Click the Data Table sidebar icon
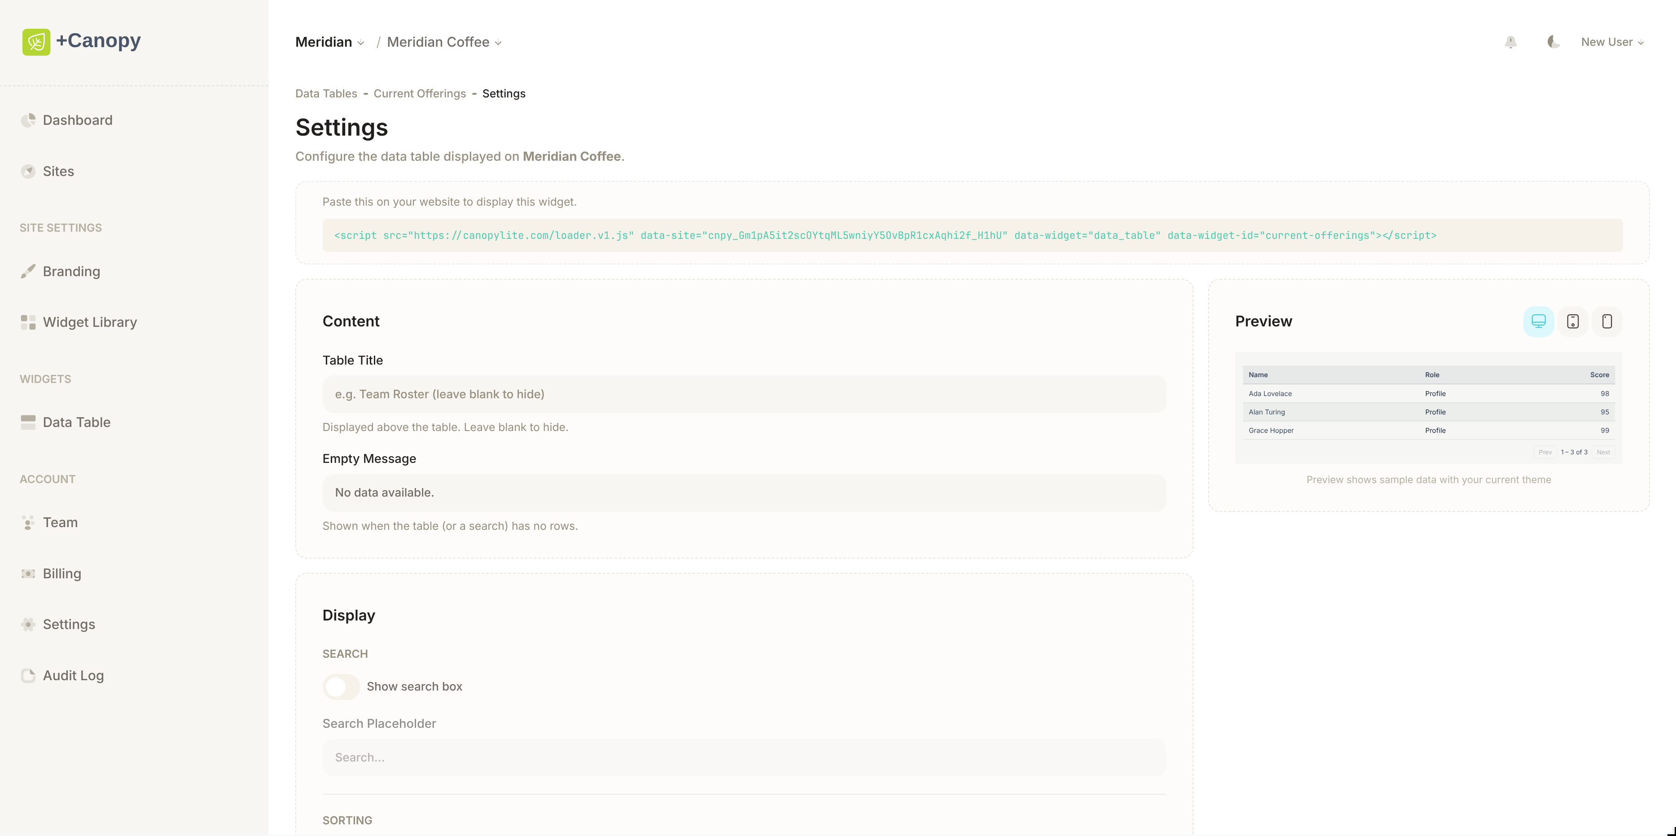This screenshot has width=1676, height=836. [28, 422]
